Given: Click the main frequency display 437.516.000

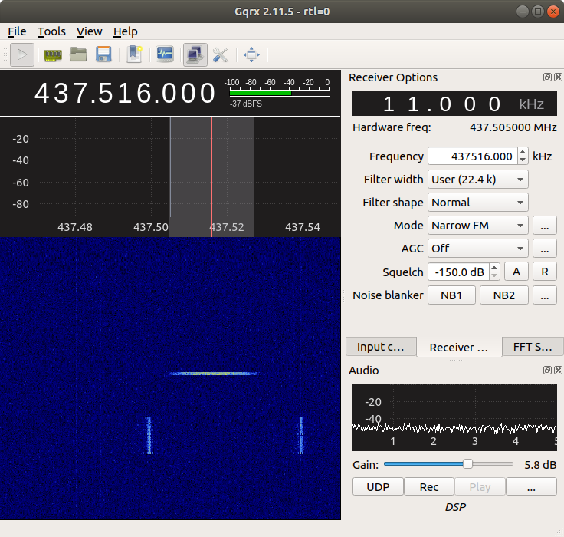Looking at the screenshot, I should [x=125, y=93].
